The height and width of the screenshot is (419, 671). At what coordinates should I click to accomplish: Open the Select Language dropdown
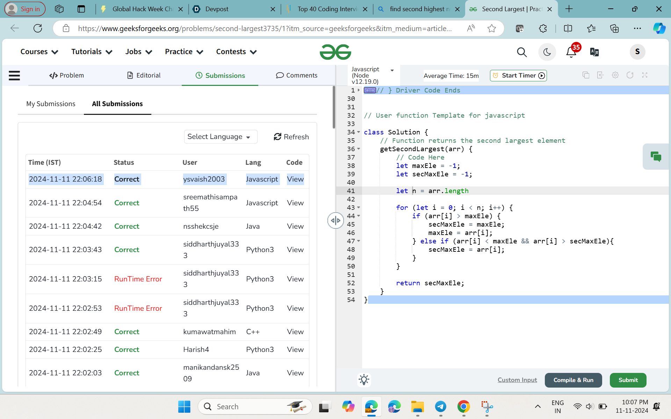[x=220, y=137]
